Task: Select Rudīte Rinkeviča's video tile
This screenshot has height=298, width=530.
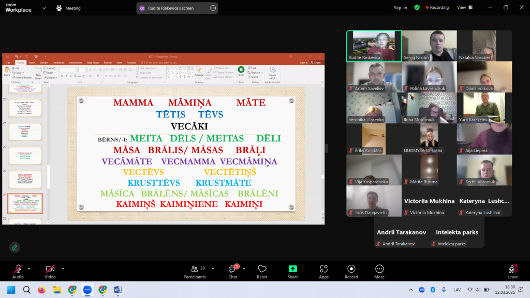Action: (374, 46)
